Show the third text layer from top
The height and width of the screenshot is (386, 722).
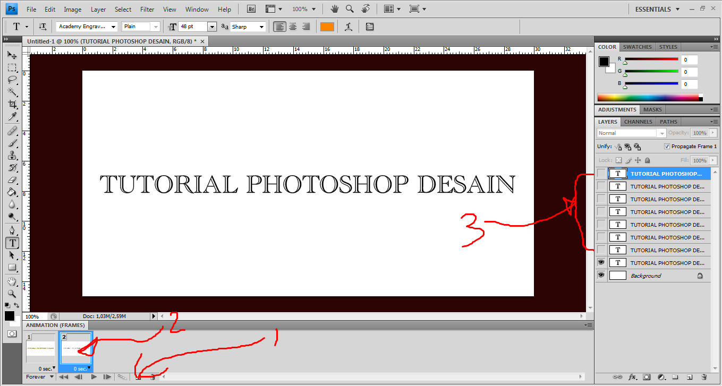click(601, 199)
